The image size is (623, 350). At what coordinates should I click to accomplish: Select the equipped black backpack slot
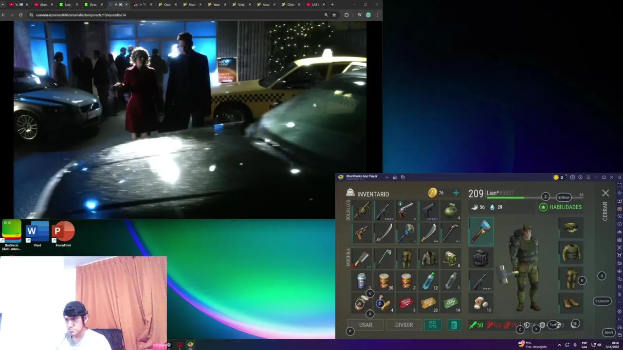point(481,258)
